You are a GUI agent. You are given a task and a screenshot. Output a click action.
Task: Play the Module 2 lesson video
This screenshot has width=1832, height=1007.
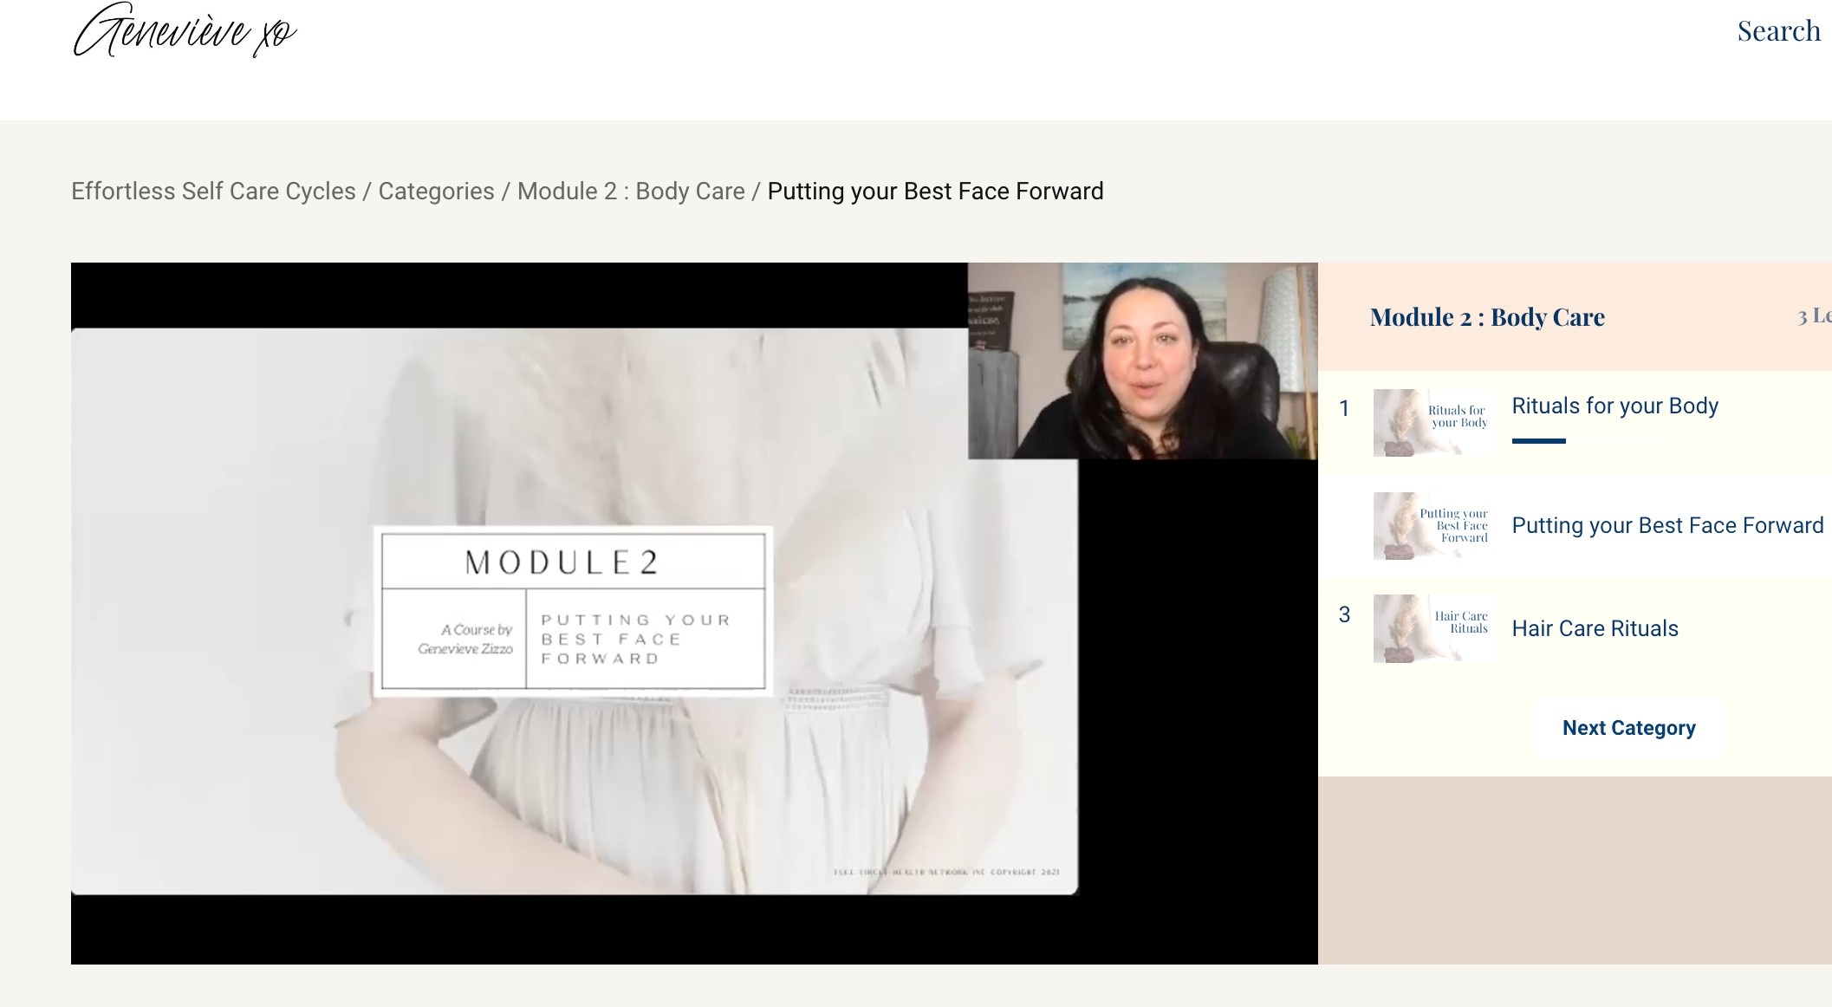(693, 613)
